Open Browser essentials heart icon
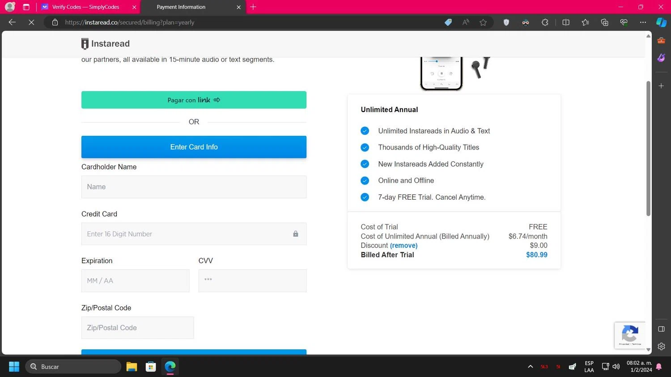 (624, 22)
